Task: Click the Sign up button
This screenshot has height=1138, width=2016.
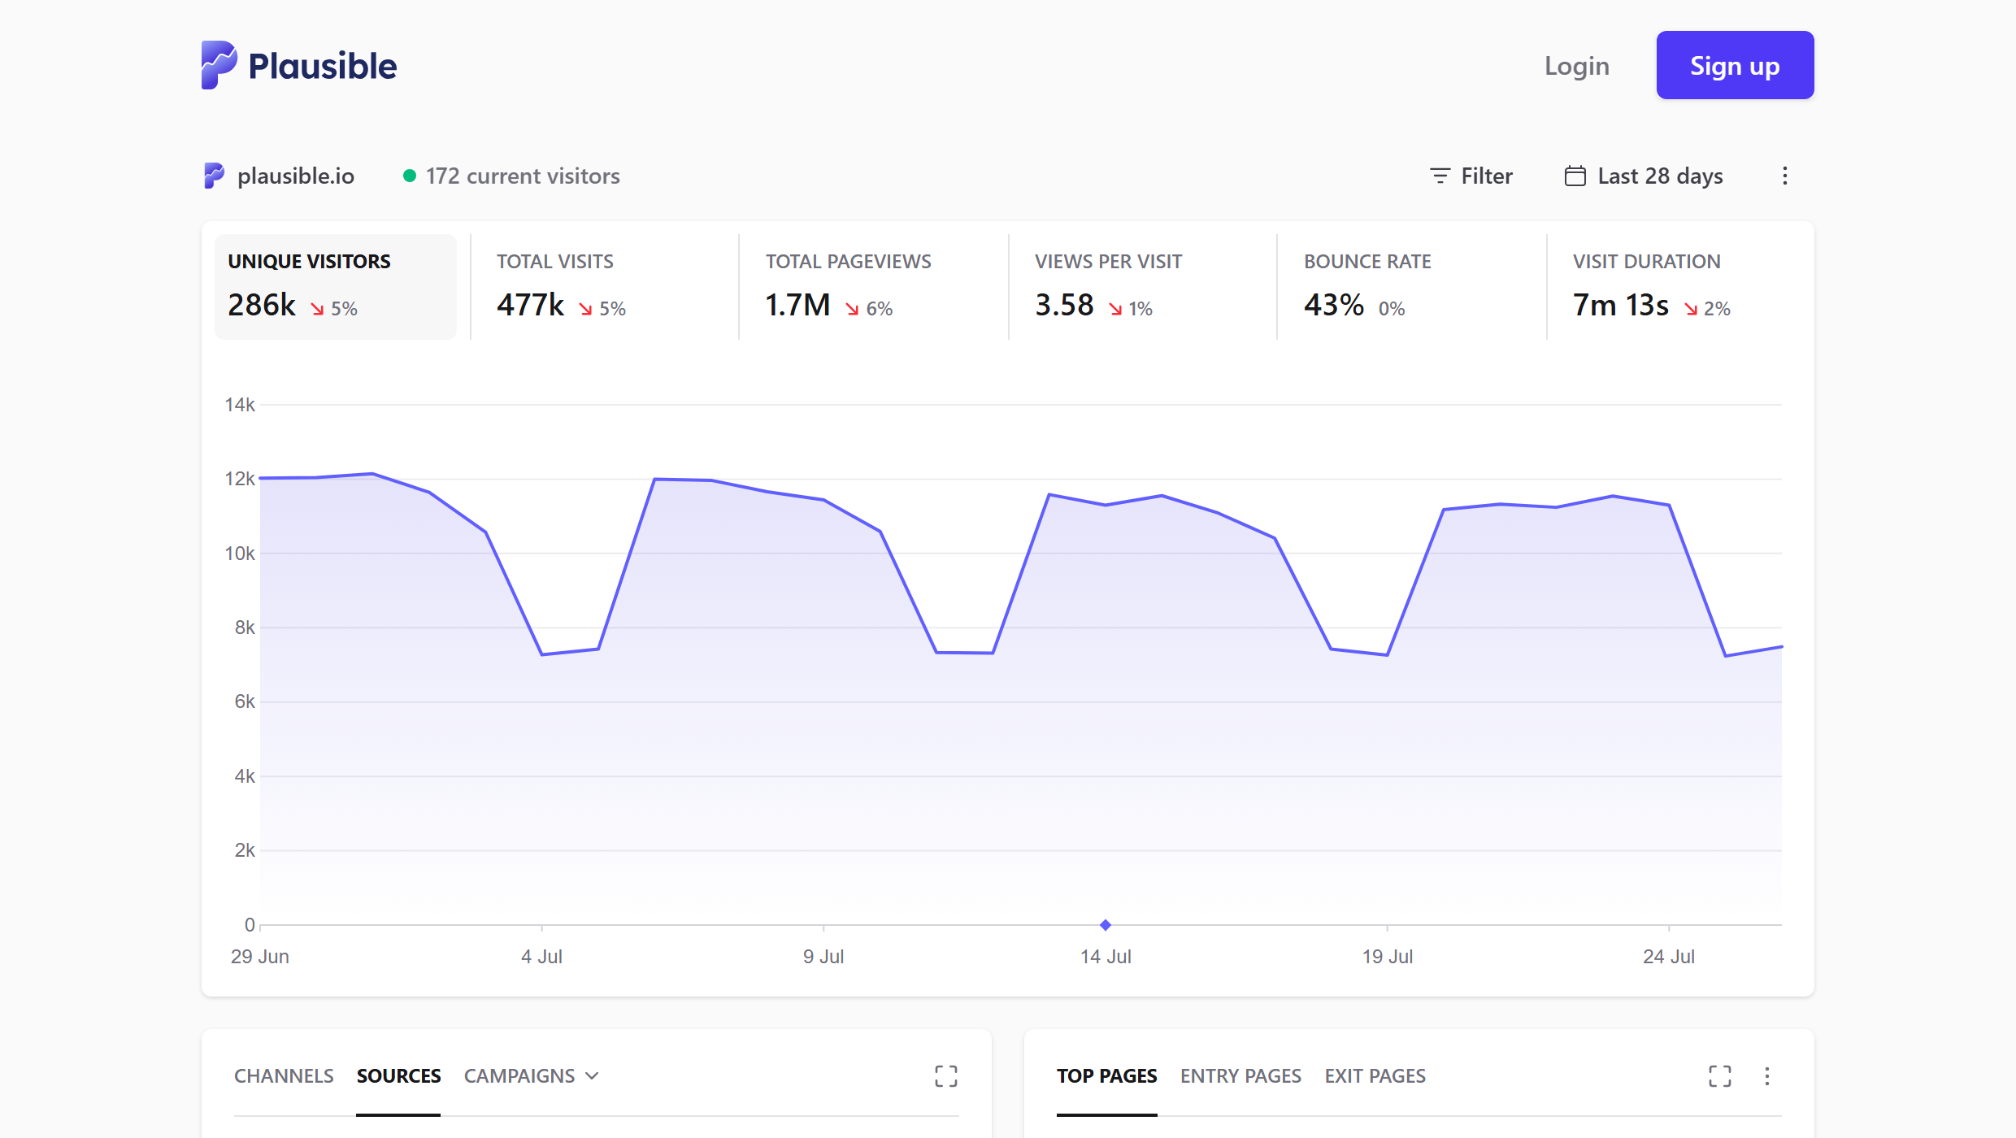Action: click(x=1735, y=65)
